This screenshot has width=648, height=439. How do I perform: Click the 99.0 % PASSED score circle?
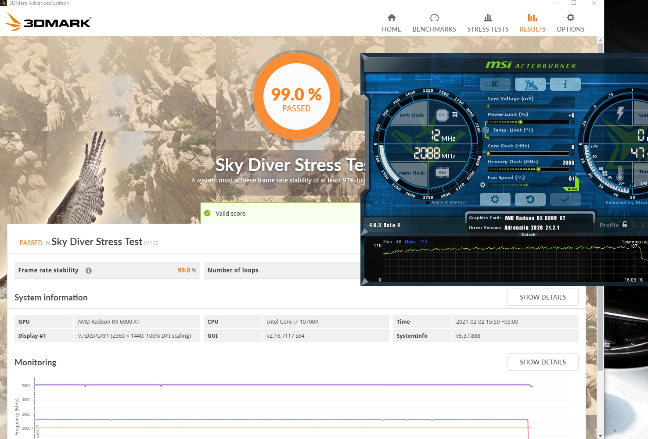[x=297, y=96]
